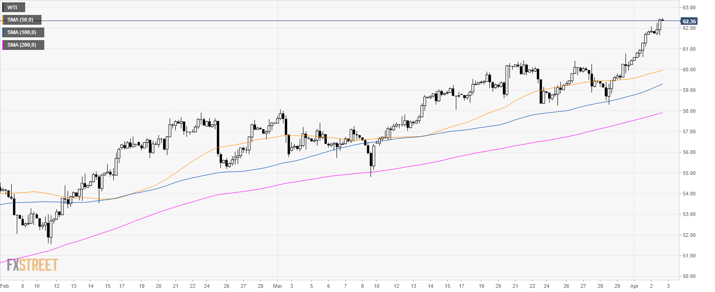
Task: Select the Mar label on the date axis
Action: 278,285
